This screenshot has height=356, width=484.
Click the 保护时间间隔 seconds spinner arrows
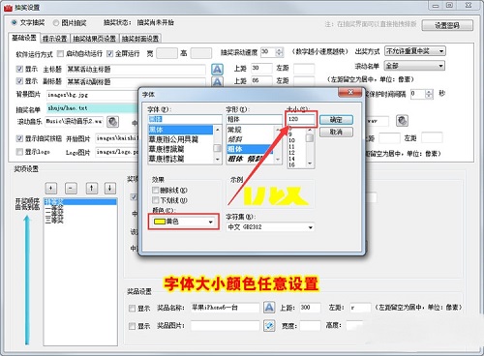coord(429,94)
